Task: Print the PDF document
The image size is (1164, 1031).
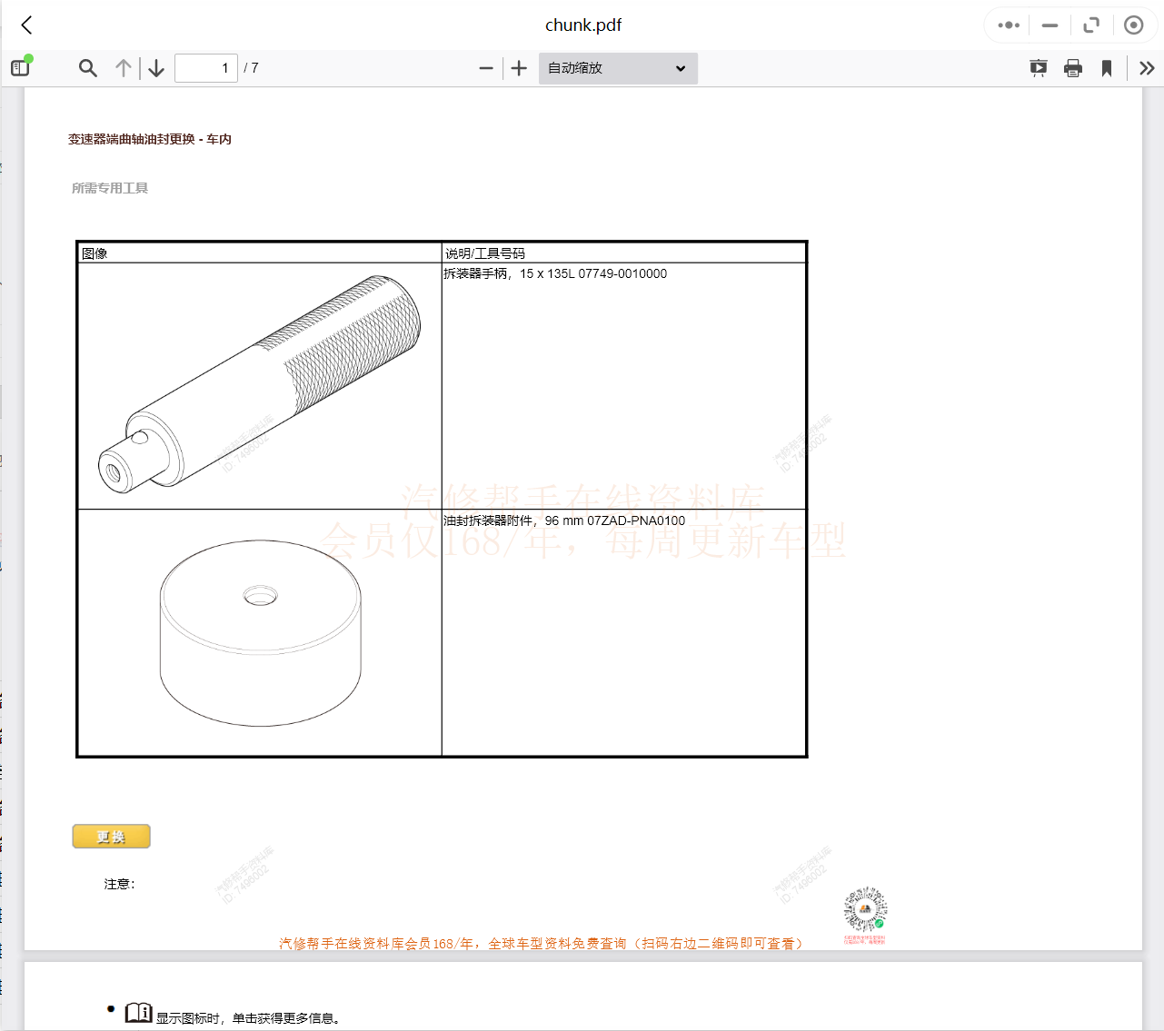Action: [1073, 68]
